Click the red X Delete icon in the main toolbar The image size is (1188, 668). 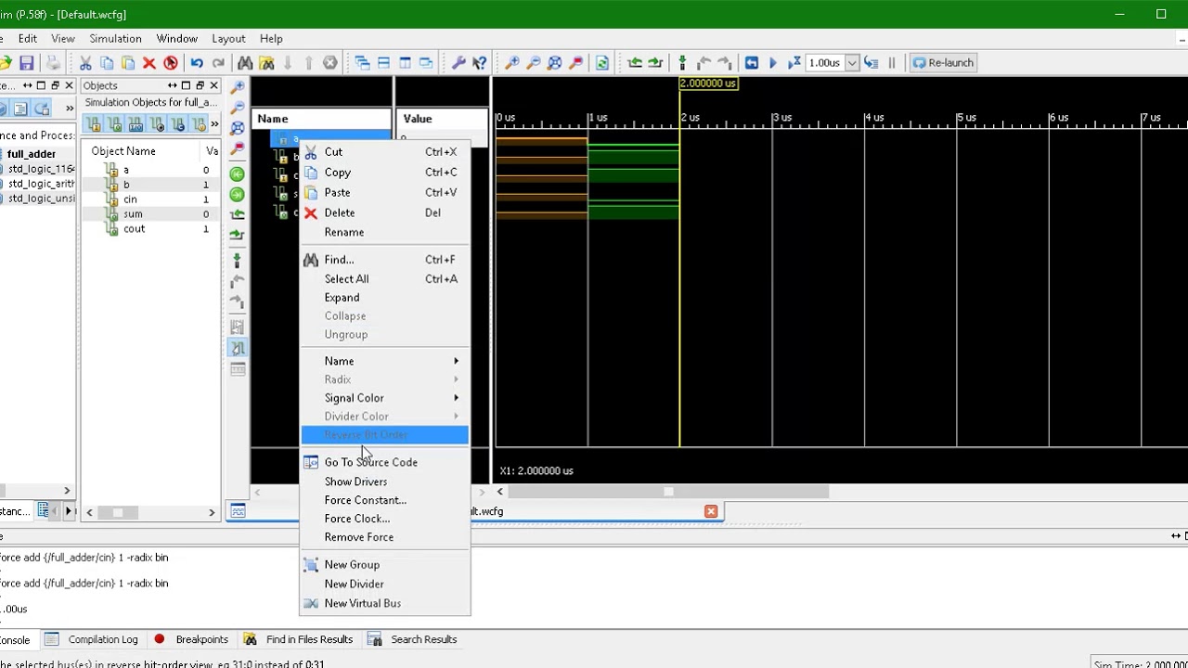click(x=148, y=63)
